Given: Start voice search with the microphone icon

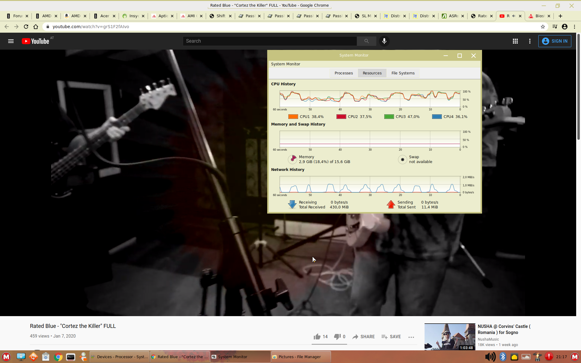Looking at the screenshot, I should [x=384, y=41].
